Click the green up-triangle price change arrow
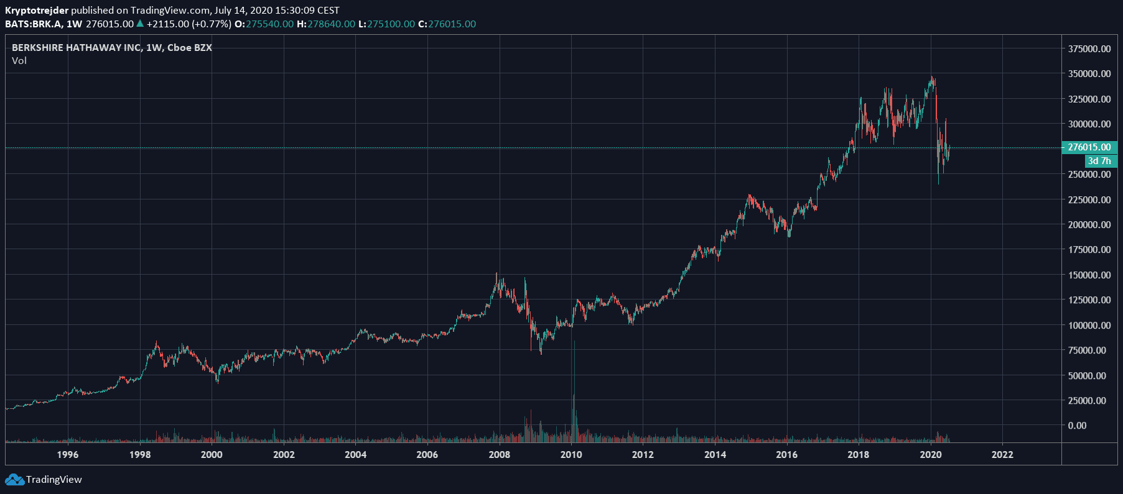Image resolution: width=1123 pixels, height=494 pixels. (140, 24)
